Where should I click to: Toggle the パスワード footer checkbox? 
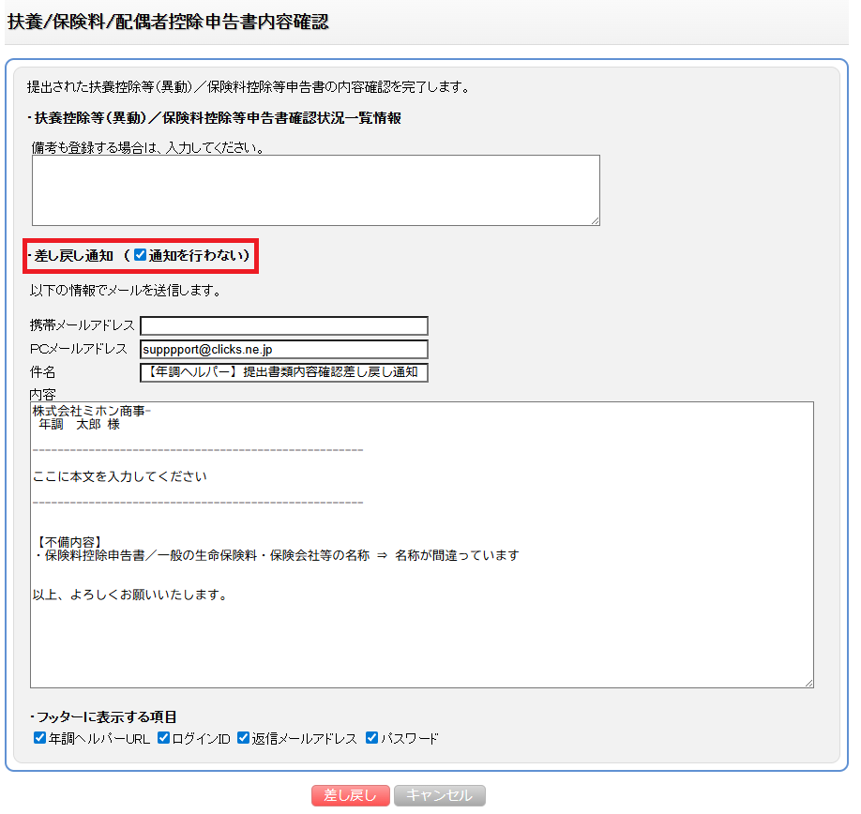371,738
